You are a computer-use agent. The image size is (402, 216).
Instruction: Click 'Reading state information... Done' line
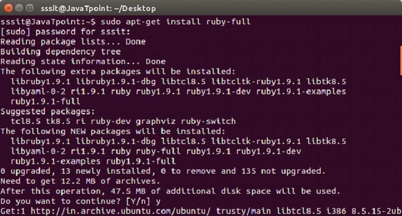coord(83,61)
